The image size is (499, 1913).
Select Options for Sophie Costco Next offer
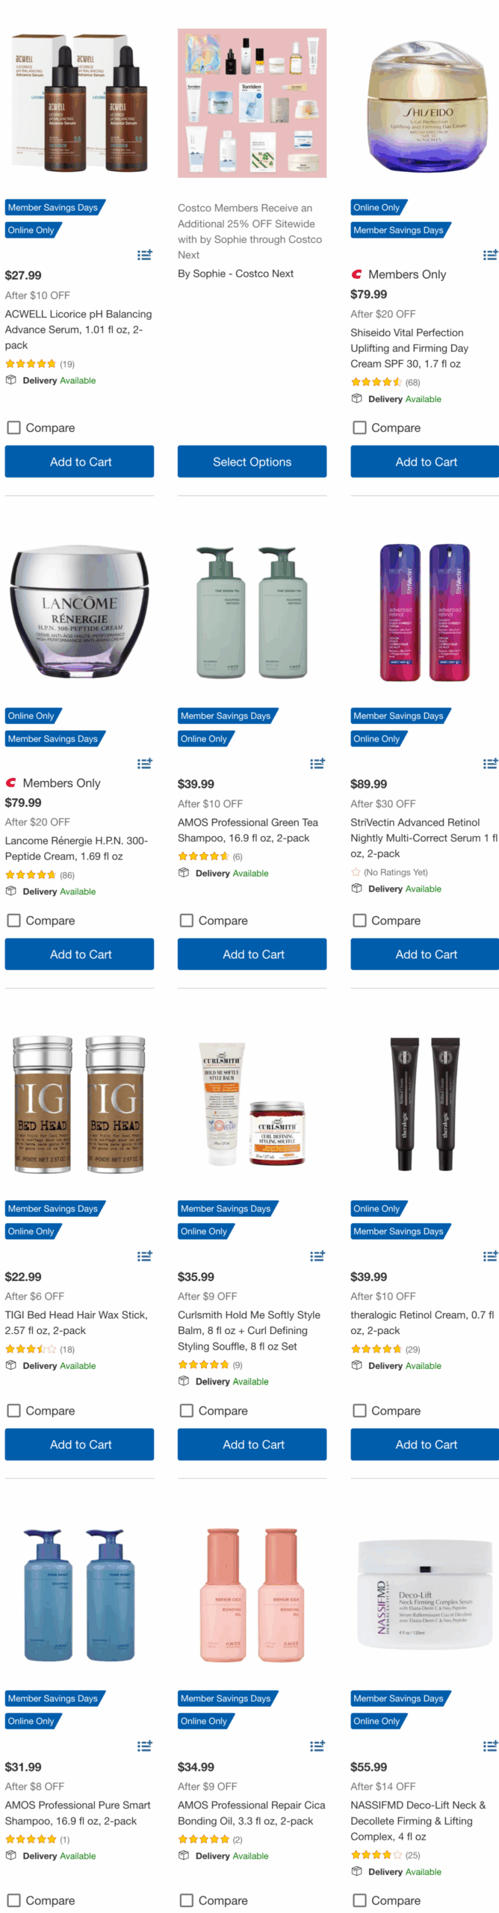252,462
